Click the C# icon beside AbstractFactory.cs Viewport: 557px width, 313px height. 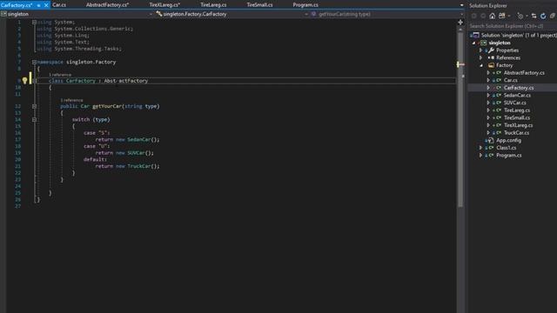(499, 73)
